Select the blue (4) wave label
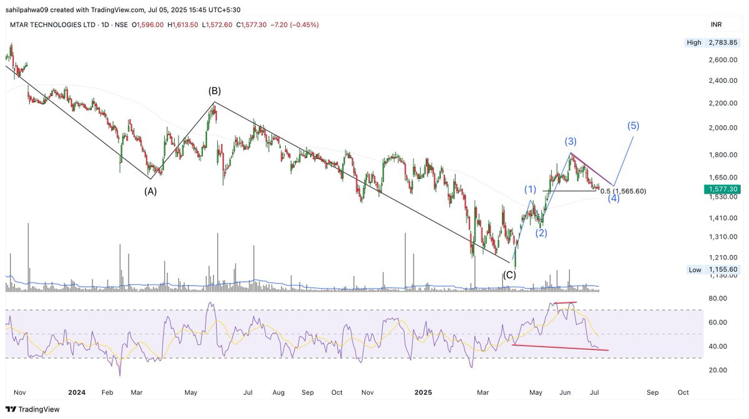This screenshot has height=419, width=749. point(614,199)
